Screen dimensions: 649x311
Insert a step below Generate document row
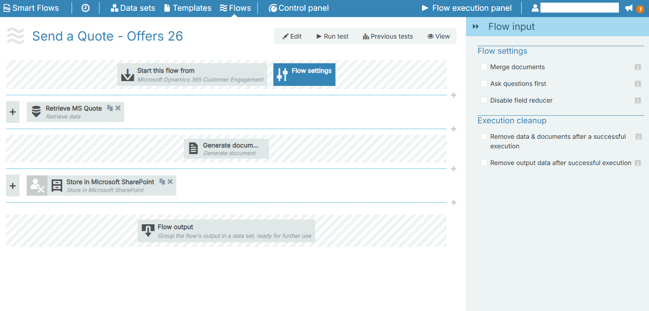point(454,169)
